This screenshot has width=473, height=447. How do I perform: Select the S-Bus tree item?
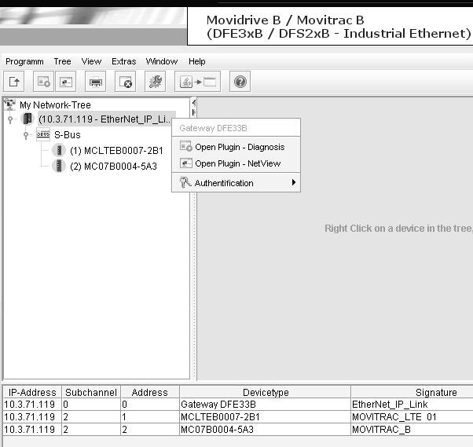68,135
